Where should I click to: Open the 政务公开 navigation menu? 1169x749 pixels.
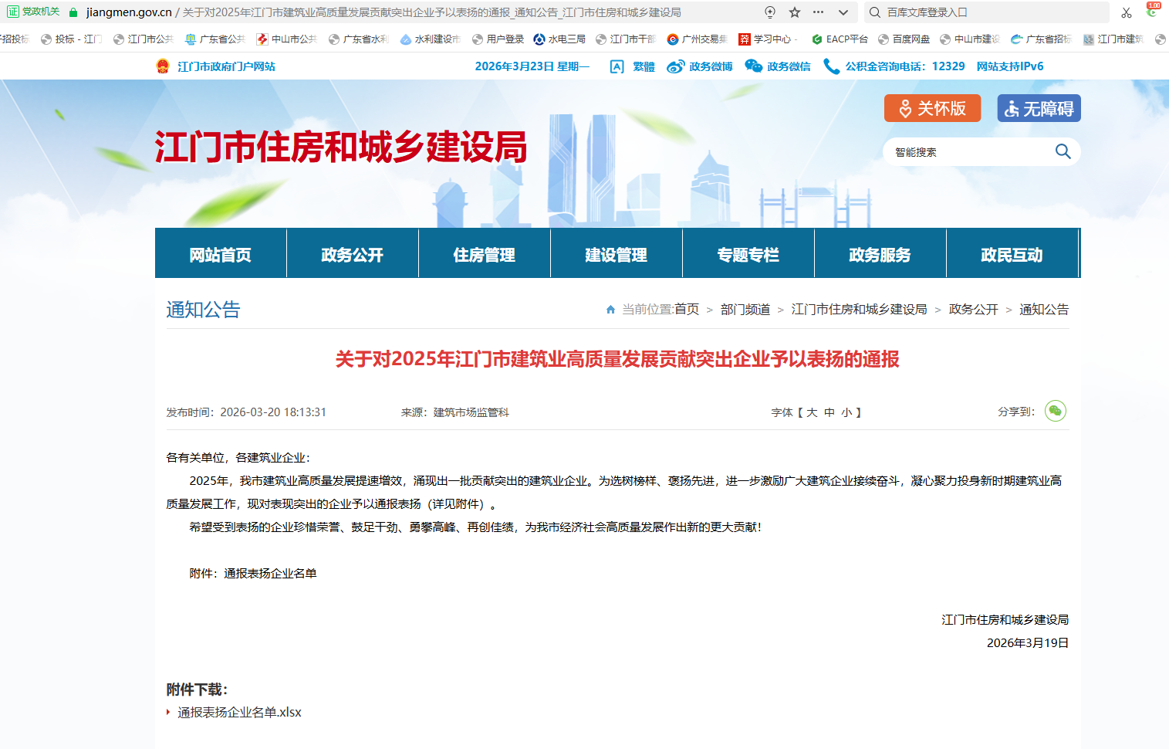[x=352, y=254]
